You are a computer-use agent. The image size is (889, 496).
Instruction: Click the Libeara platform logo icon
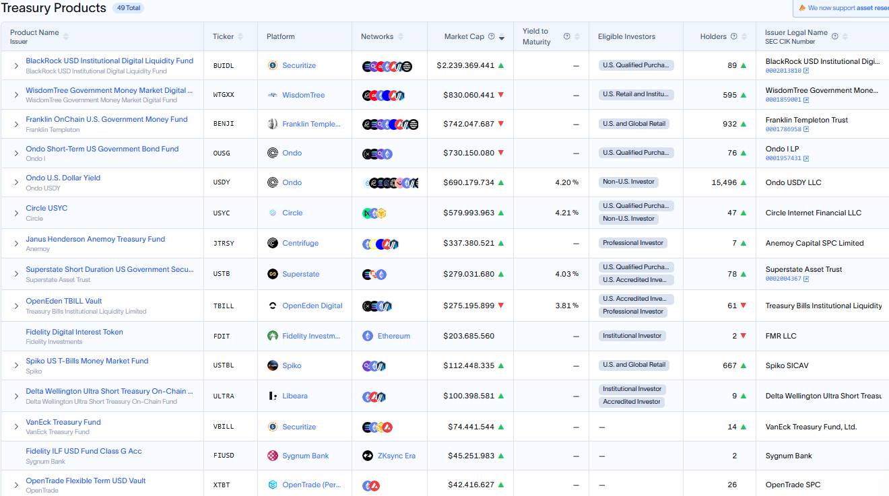coord(273,396)
